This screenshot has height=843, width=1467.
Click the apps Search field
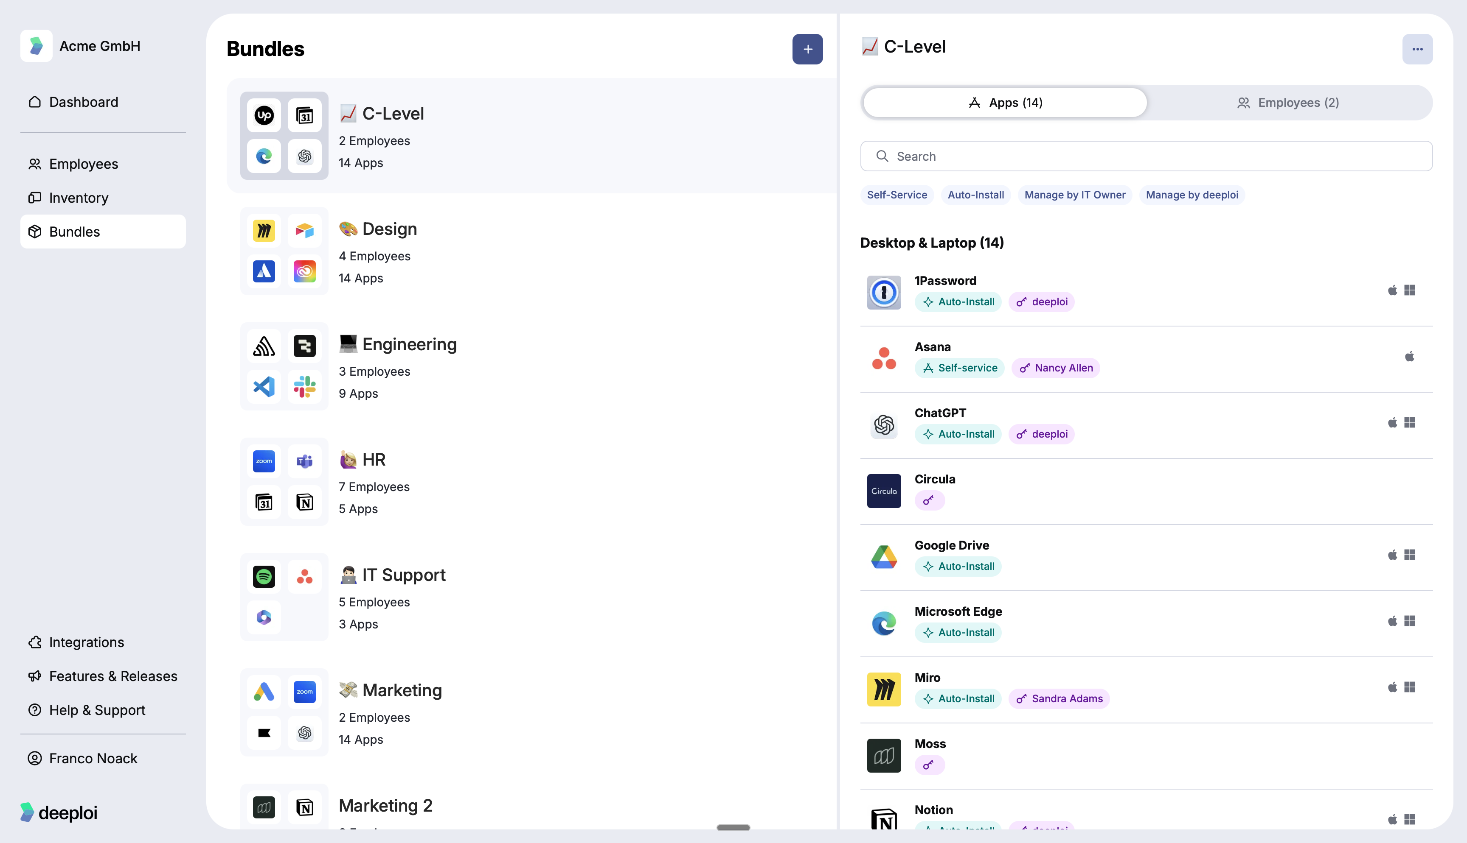tap(1145, 156)
